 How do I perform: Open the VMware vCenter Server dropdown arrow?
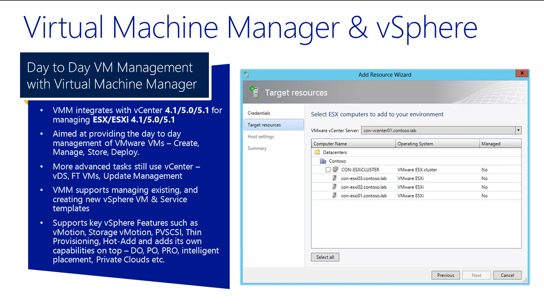(x=518, y=130)
